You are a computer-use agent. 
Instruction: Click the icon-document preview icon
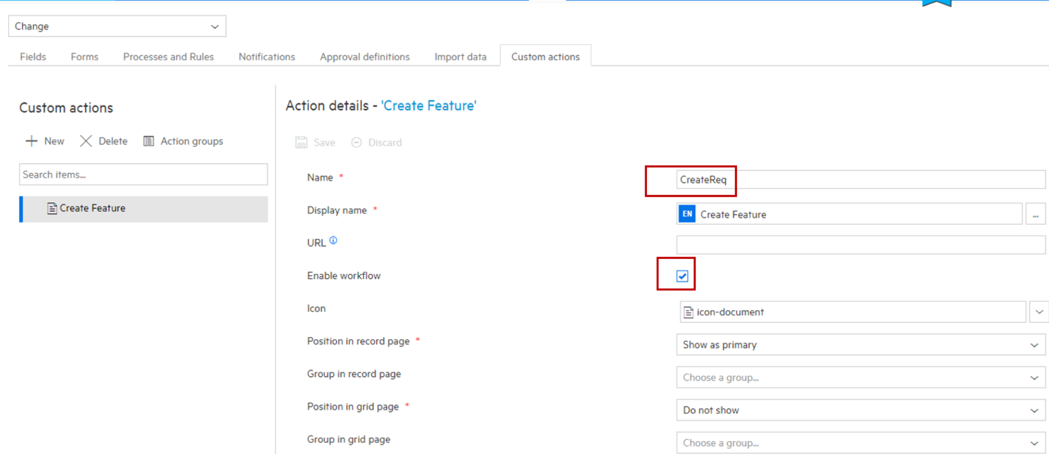[688, 312]
